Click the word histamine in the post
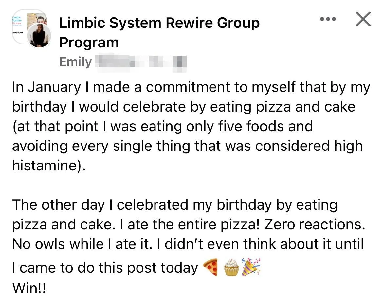Viewport: 383px width, 299px height. [46, 165]
